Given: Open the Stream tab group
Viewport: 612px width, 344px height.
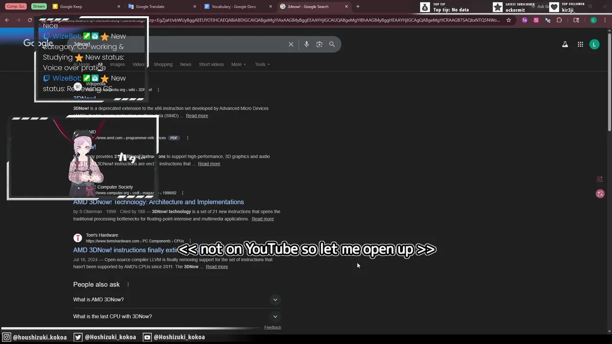Looking at the screenshot, I should click(39, 6).
